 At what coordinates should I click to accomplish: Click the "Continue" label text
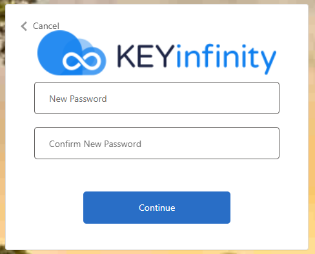click(x=157, y=208)
